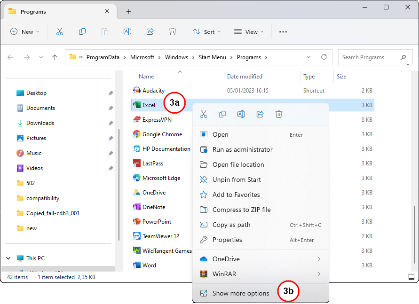Screen dimensions: 419x304
Task: Click the search magnifier icon
Action: 403,57
